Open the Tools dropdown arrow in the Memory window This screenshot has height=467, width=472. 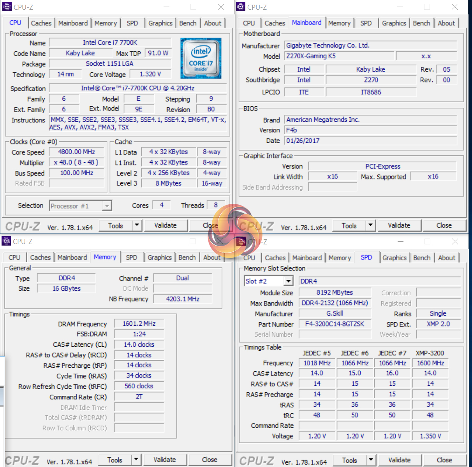point(136,460)
